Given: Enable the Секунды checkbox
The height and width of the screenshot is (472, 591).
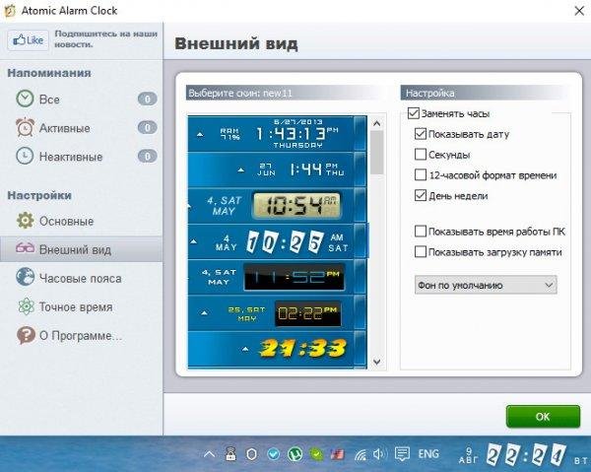Looking at the screenshot, I should (x=421, y=155).
